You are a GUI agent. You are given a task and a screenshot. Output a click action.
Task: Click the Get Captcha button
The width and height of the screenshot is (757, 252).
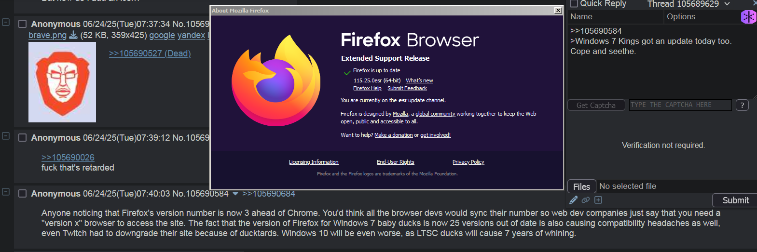pyautogui.click(x=596, y=105)
